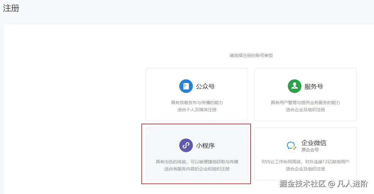Click 适合企业及组织注册 under 服务号
This screenshot has height=194, width=374.
click(305, 110)
